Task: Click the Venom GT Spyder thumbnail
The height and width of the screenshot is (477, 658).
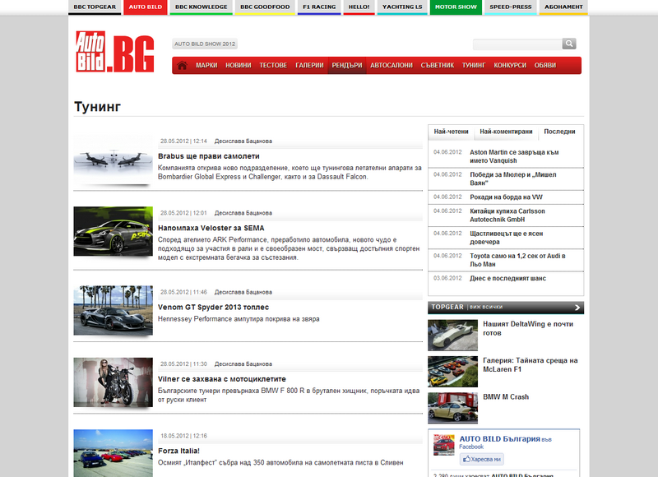Action: (113, 310)
